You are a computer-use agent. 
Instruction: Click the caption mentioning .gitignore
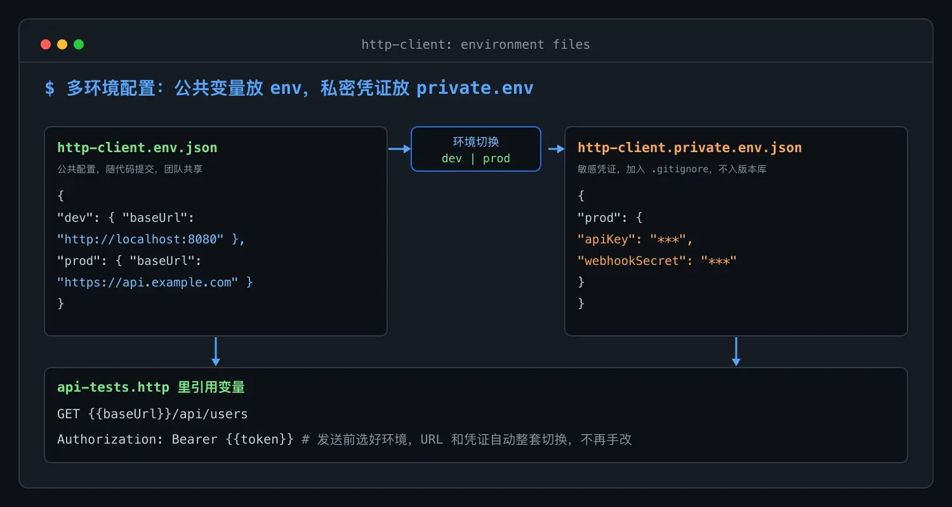672,170
